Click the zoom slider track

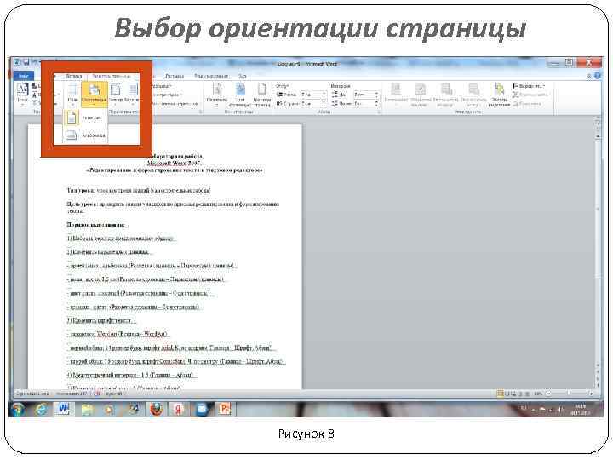pos(570,394)
